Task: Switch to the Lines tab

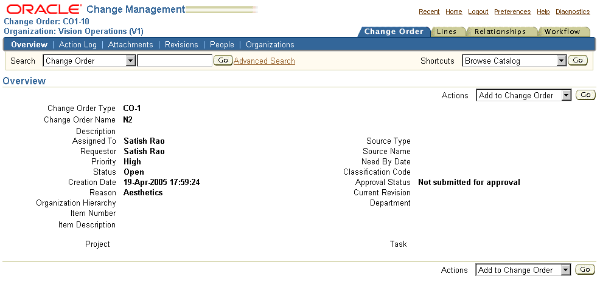Action: 447,32
